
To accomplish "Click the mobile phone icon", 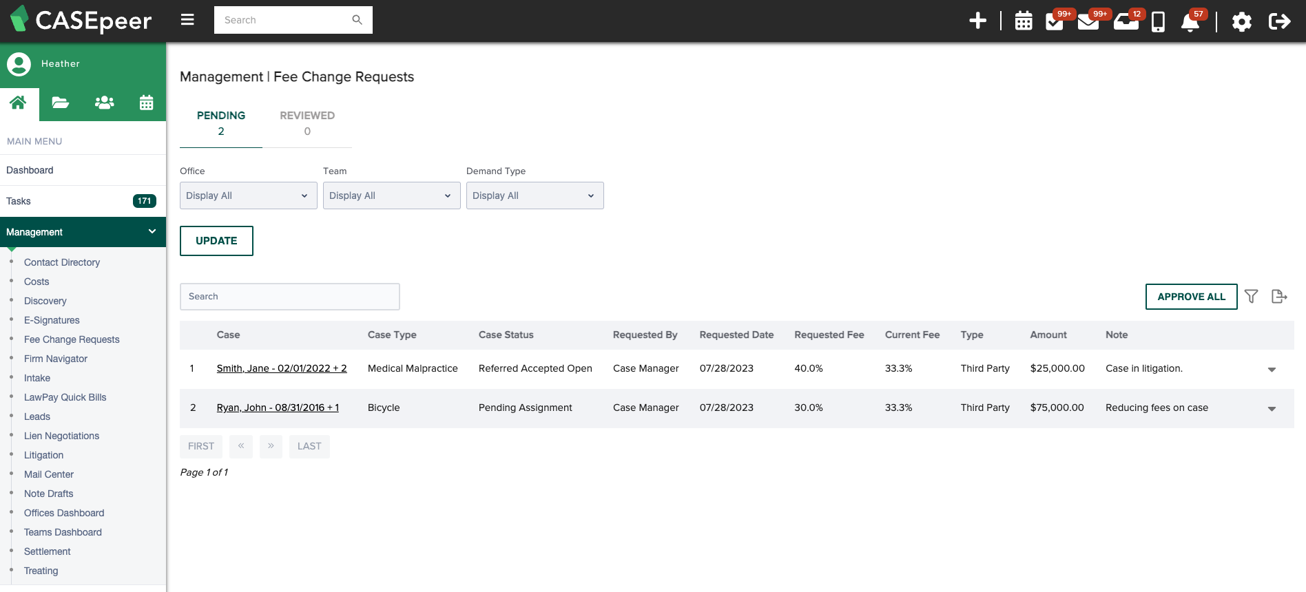I will [1159, 21].
